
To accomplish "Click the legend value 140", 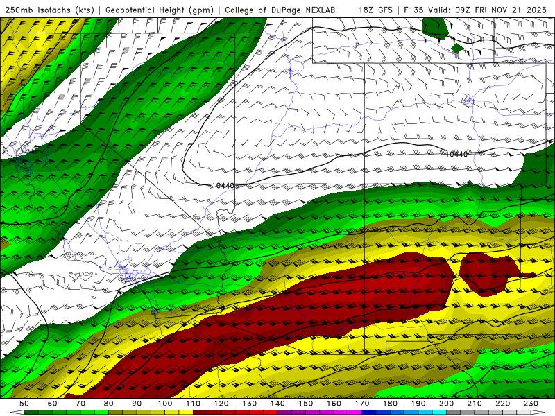I will [x=277, y=404].
